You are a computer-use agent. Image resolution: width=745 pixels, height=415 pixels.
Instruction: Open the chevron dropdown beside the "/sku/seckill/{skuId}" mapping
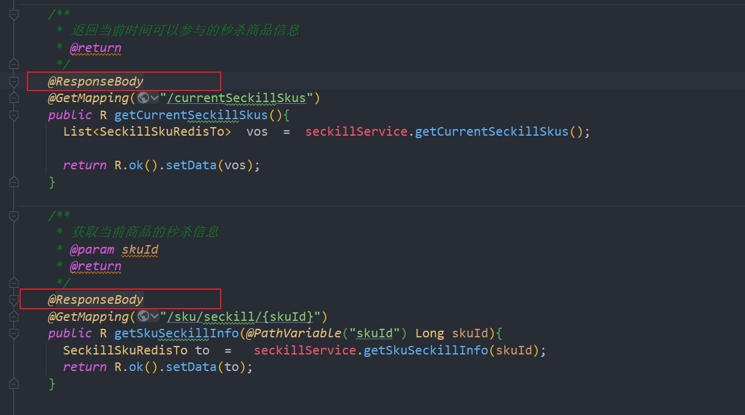(155, 317)
